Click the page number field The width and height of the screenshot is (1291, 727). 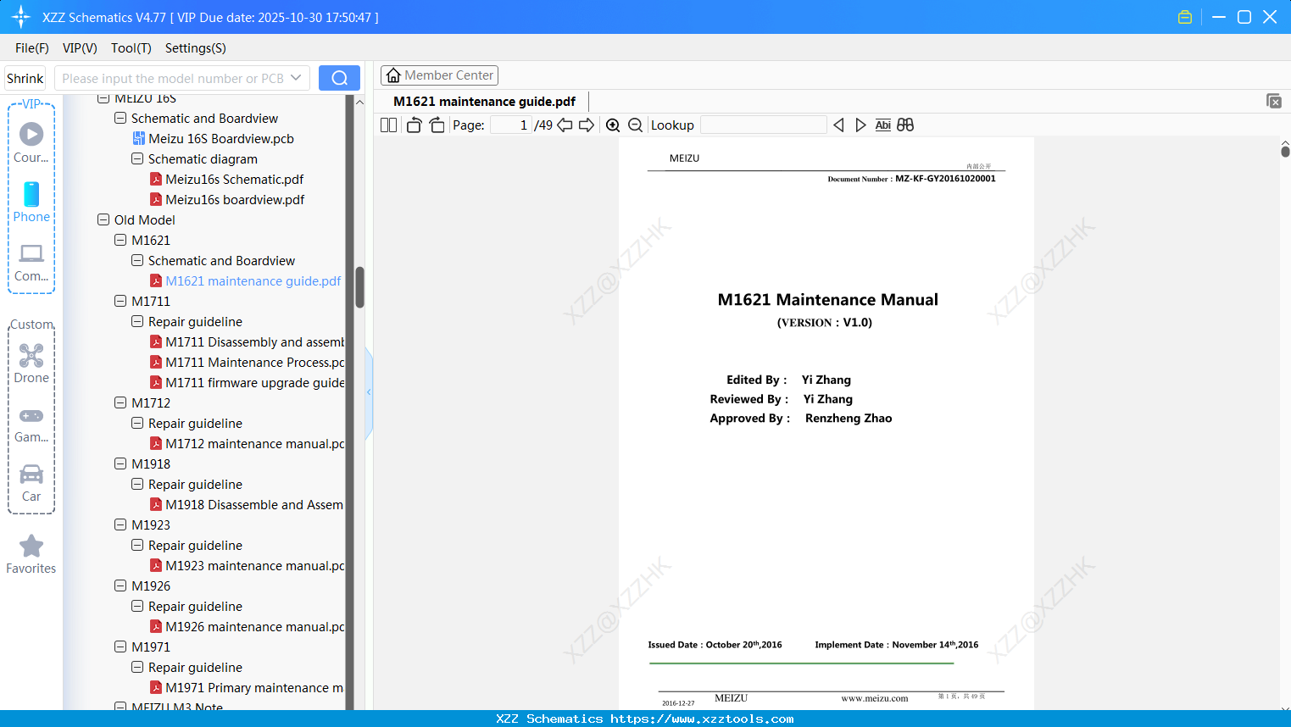click(x=510, y=125)
